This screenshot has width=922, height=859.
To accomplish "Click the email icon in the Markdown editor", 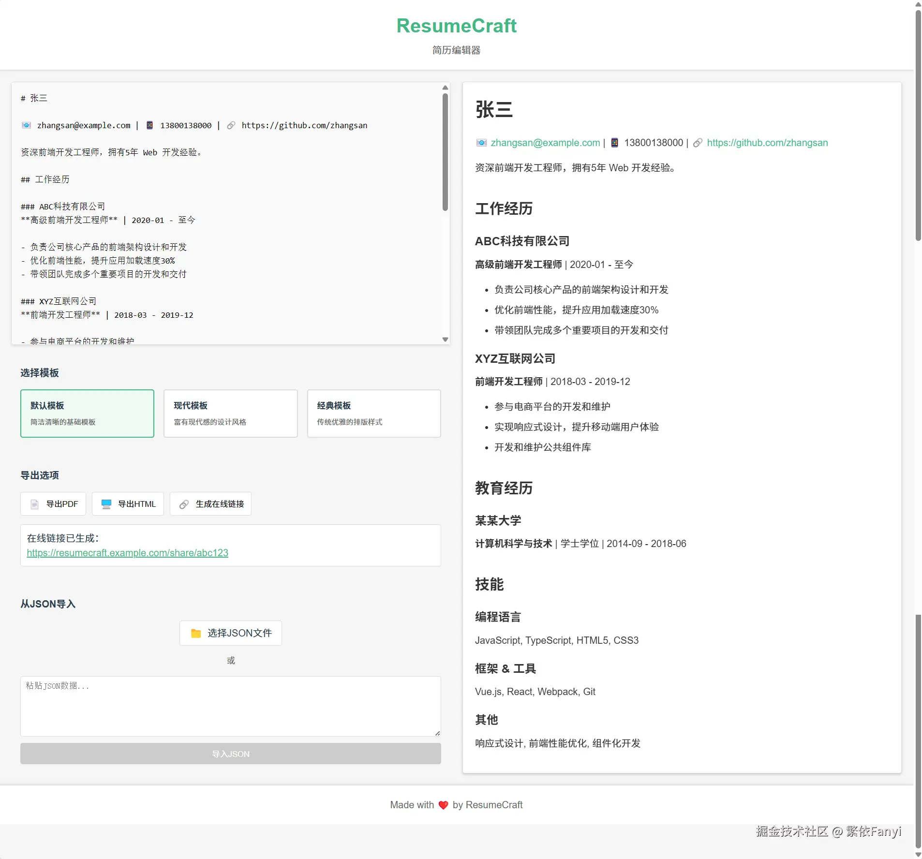I will [x=27, y=125].
